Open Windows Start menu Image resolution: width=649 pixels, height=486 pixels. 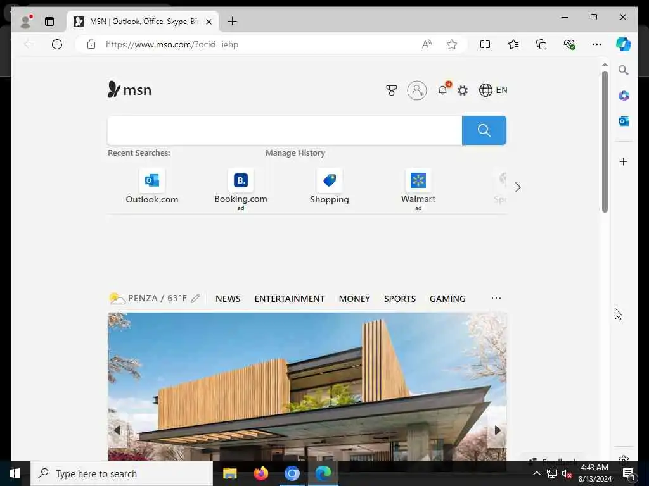pyautogui.click(x=15, y=473)
